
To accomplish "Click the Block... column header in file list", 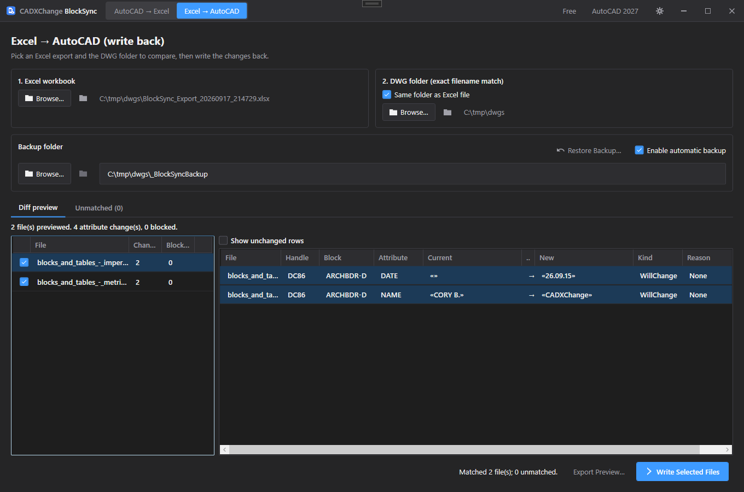I will (178, 245).
